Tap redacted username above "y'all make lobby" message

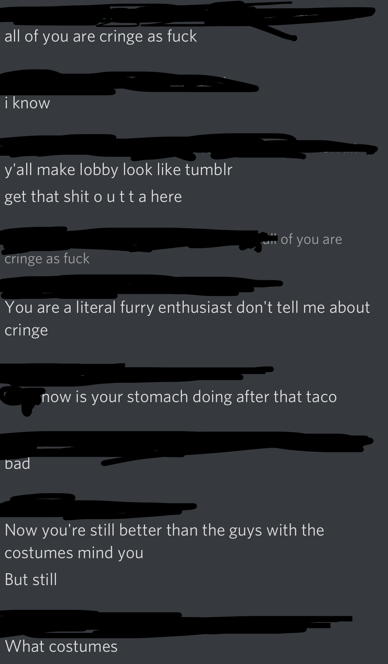point(189,147)
